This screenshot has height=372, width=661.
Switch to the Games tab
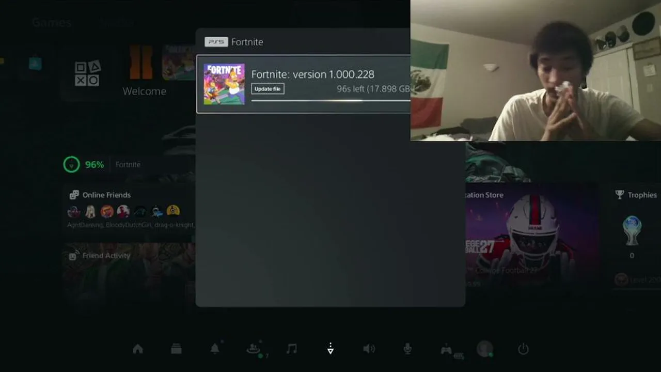[x=51, y=22]
